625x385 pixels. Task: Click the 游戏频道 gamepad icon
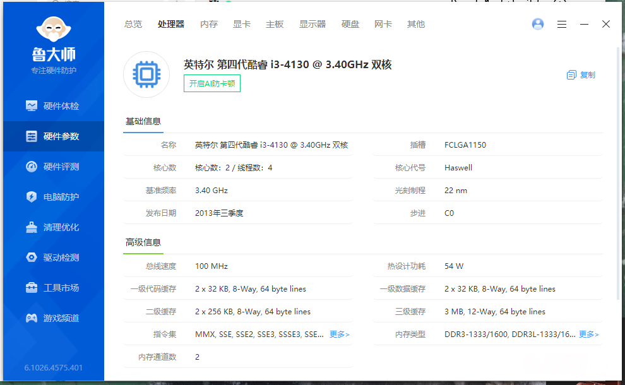click(32, 318)
